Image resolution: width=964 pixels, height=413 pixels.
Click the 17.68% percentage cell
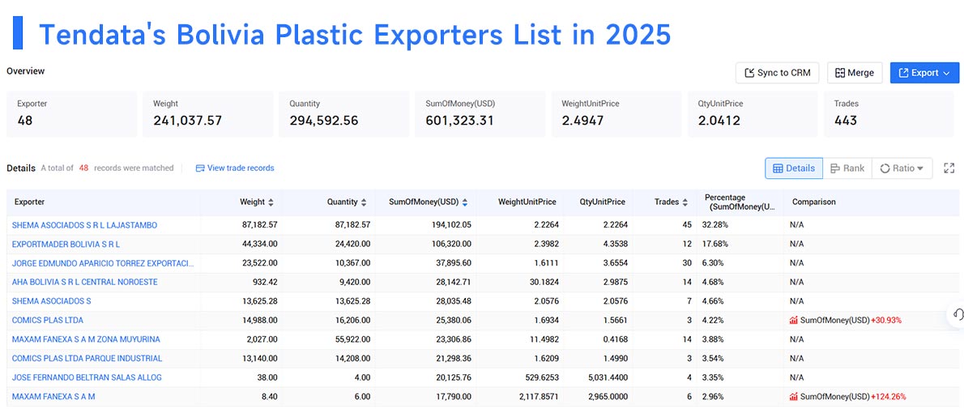pyautogui.click(x=715, y=244)
